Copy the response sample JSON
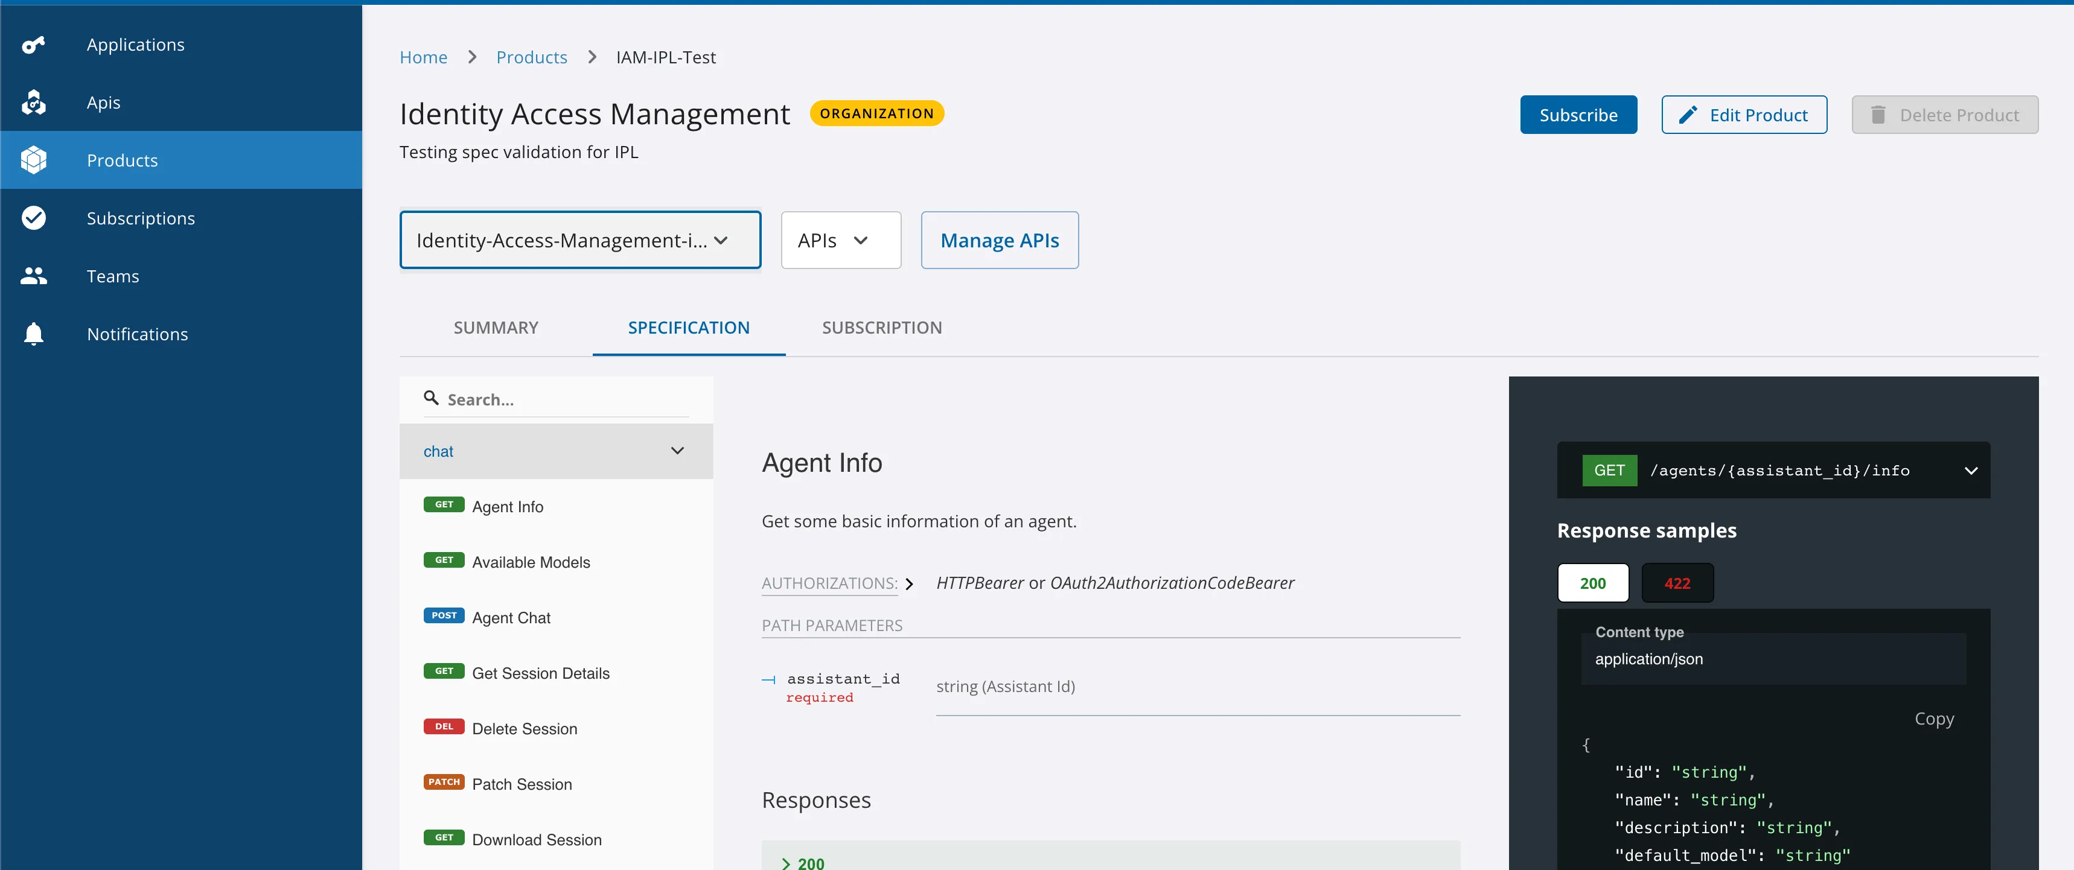Viewport: 2074px width, 870px height. click(x=1933, y=719)
